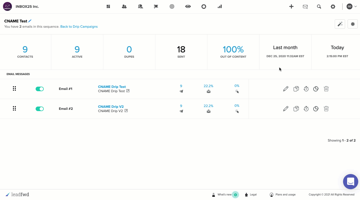Open stopwatch timing for Email #1
The width and height of the screenshot is (360, 200).
pos(306,89)
